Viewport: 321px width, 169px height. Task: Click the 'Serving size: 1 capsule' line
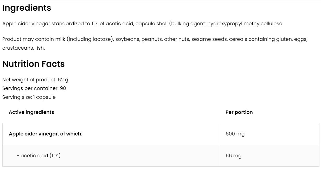29,97
